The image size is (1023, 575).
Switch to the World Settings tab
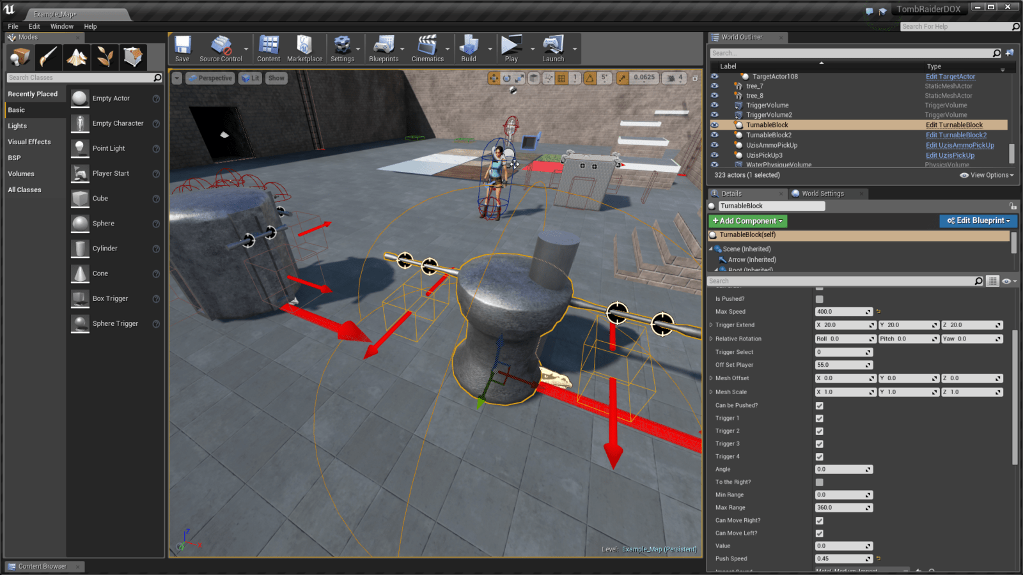coord(822,194)
